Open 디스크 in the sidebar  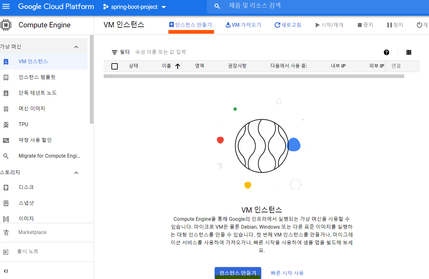(44, 187)
